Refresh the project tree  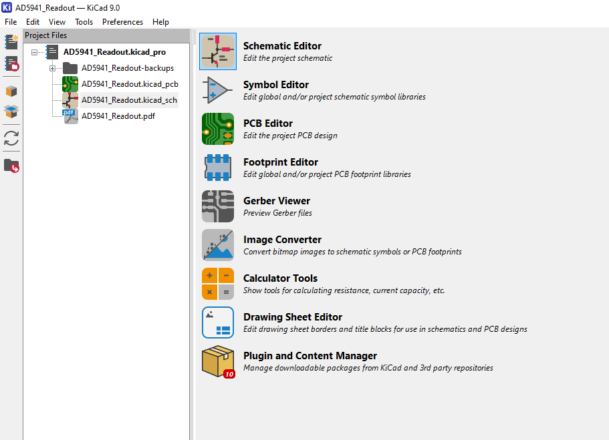coord(11,138)
